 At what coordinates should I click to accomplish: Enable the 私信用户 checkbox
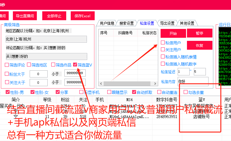[x=163, y=43]
